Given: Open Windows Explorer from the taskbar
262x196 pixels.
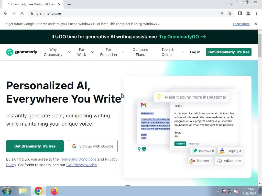Looking at the screenshot, I should pos(23,191).
